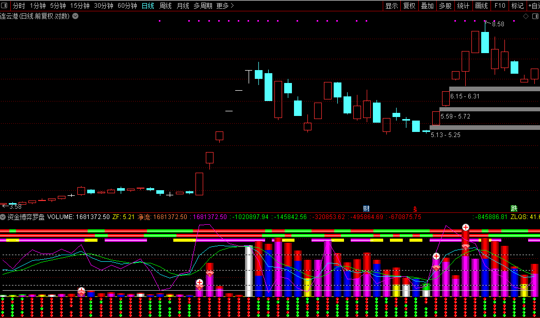The image size is (540, 318).
Task: Click the red diamond icon on the tallest bar
Action: 466,247
